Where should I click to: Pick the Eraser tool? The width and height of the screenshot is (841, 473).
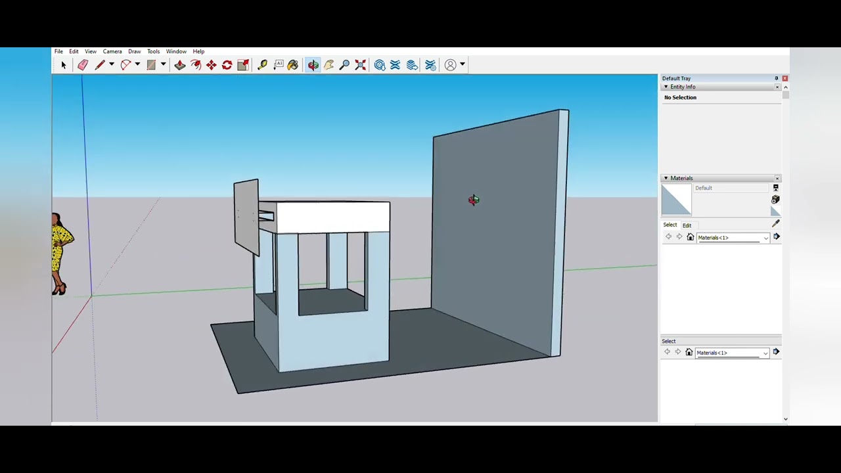(83, 65)
